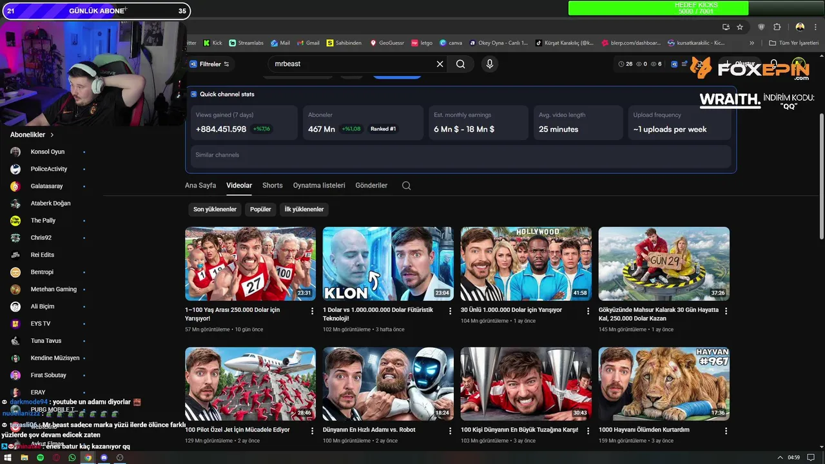
Task: Click the Quick channel stats logo icon
Action: (193, 94)
